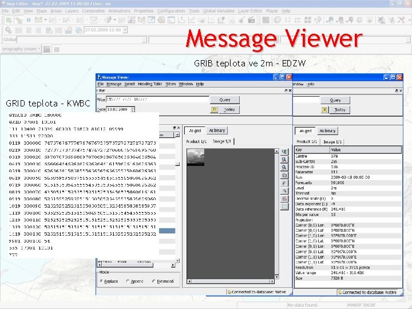Image resolution: width=412 pixels, height=309 pixels.
Task: Select the Resolution row 61 x 61
Action: [x=348, y=267]
